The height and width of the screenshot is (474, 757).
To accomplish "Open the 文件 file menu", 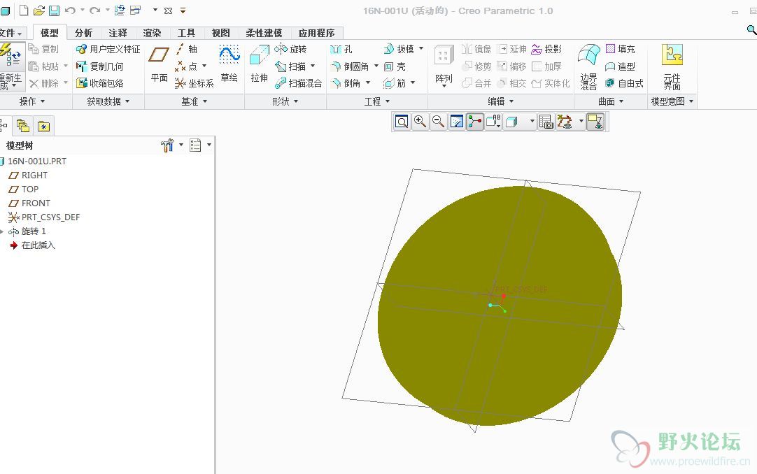I will pyautogui.click(x=10, y=33).
